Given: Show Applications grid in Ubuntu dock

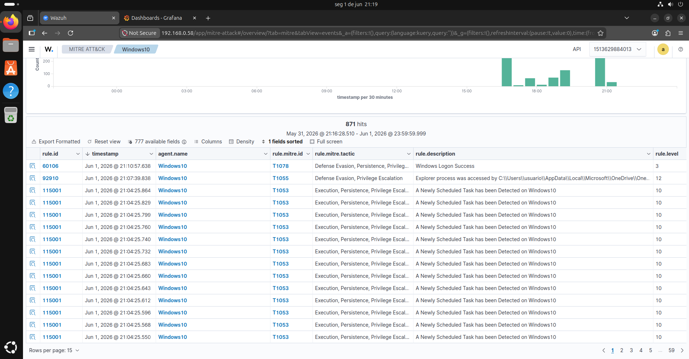Looking at the screenshot, I should click(x=11, y=348).
